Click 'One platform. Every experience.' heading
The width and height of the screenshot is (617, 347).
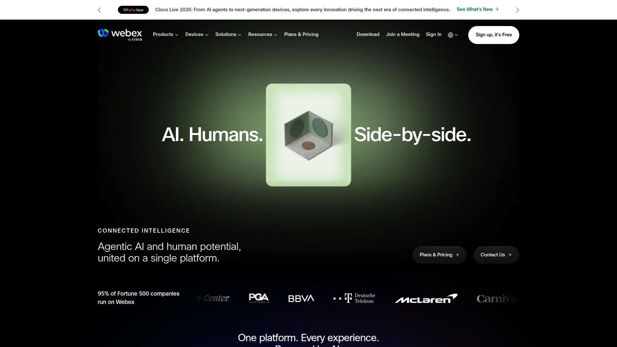coord(308,338)
